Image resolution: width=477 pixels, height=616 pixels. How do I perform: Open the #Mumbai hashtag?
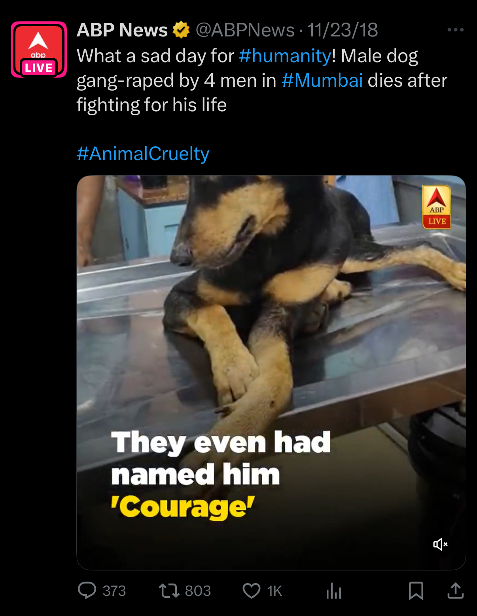(x=322, y=80)
